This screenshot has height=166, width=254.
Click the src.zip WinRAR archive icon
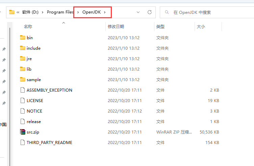pos(23,132)
